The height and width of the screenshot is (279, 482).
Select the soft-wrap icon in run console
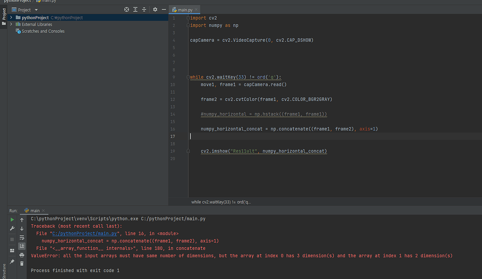click(22, 238)
